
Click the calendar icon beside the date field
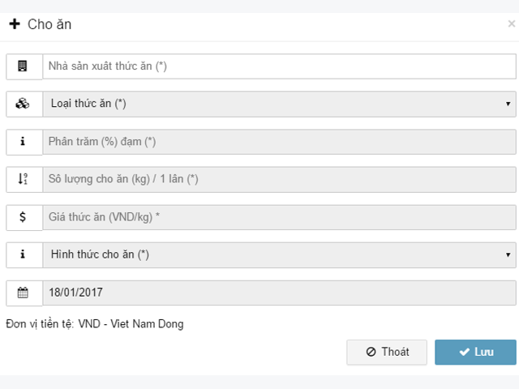23,293
